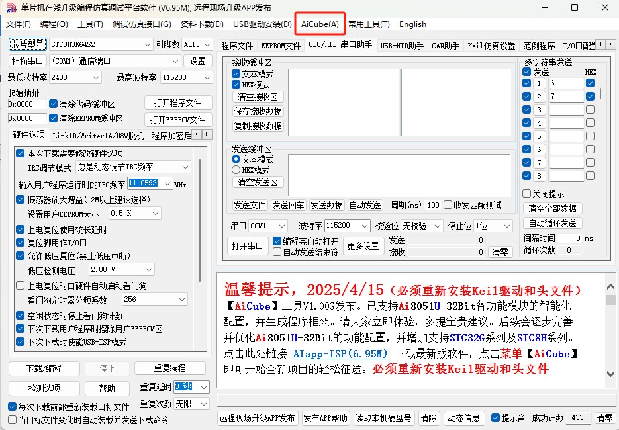Toggle 提示音 checkbox
This screenshot has width=619, height=430.
click(495, 418)
